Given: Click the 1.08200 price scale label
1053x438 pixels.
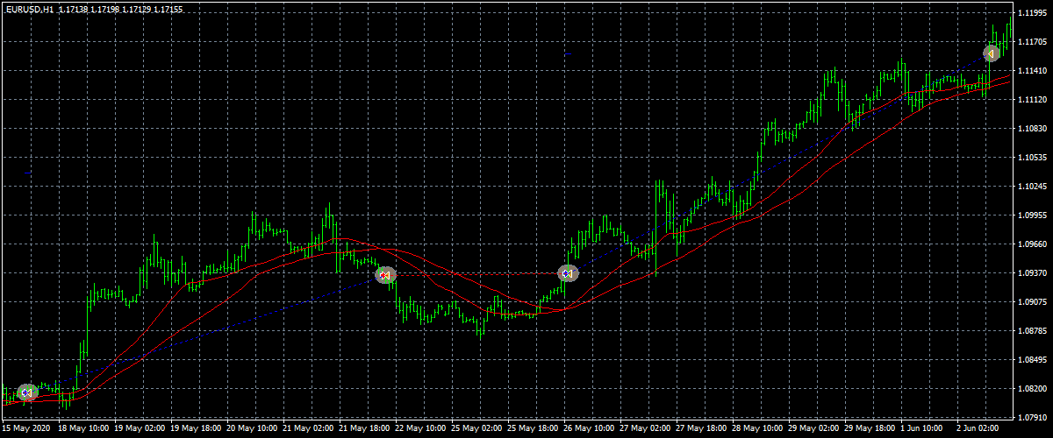Looking at the screenshot, I should (1033, 389).
